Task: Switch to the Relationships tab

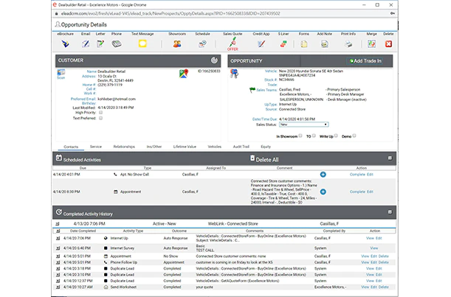Action: point(124,147)
